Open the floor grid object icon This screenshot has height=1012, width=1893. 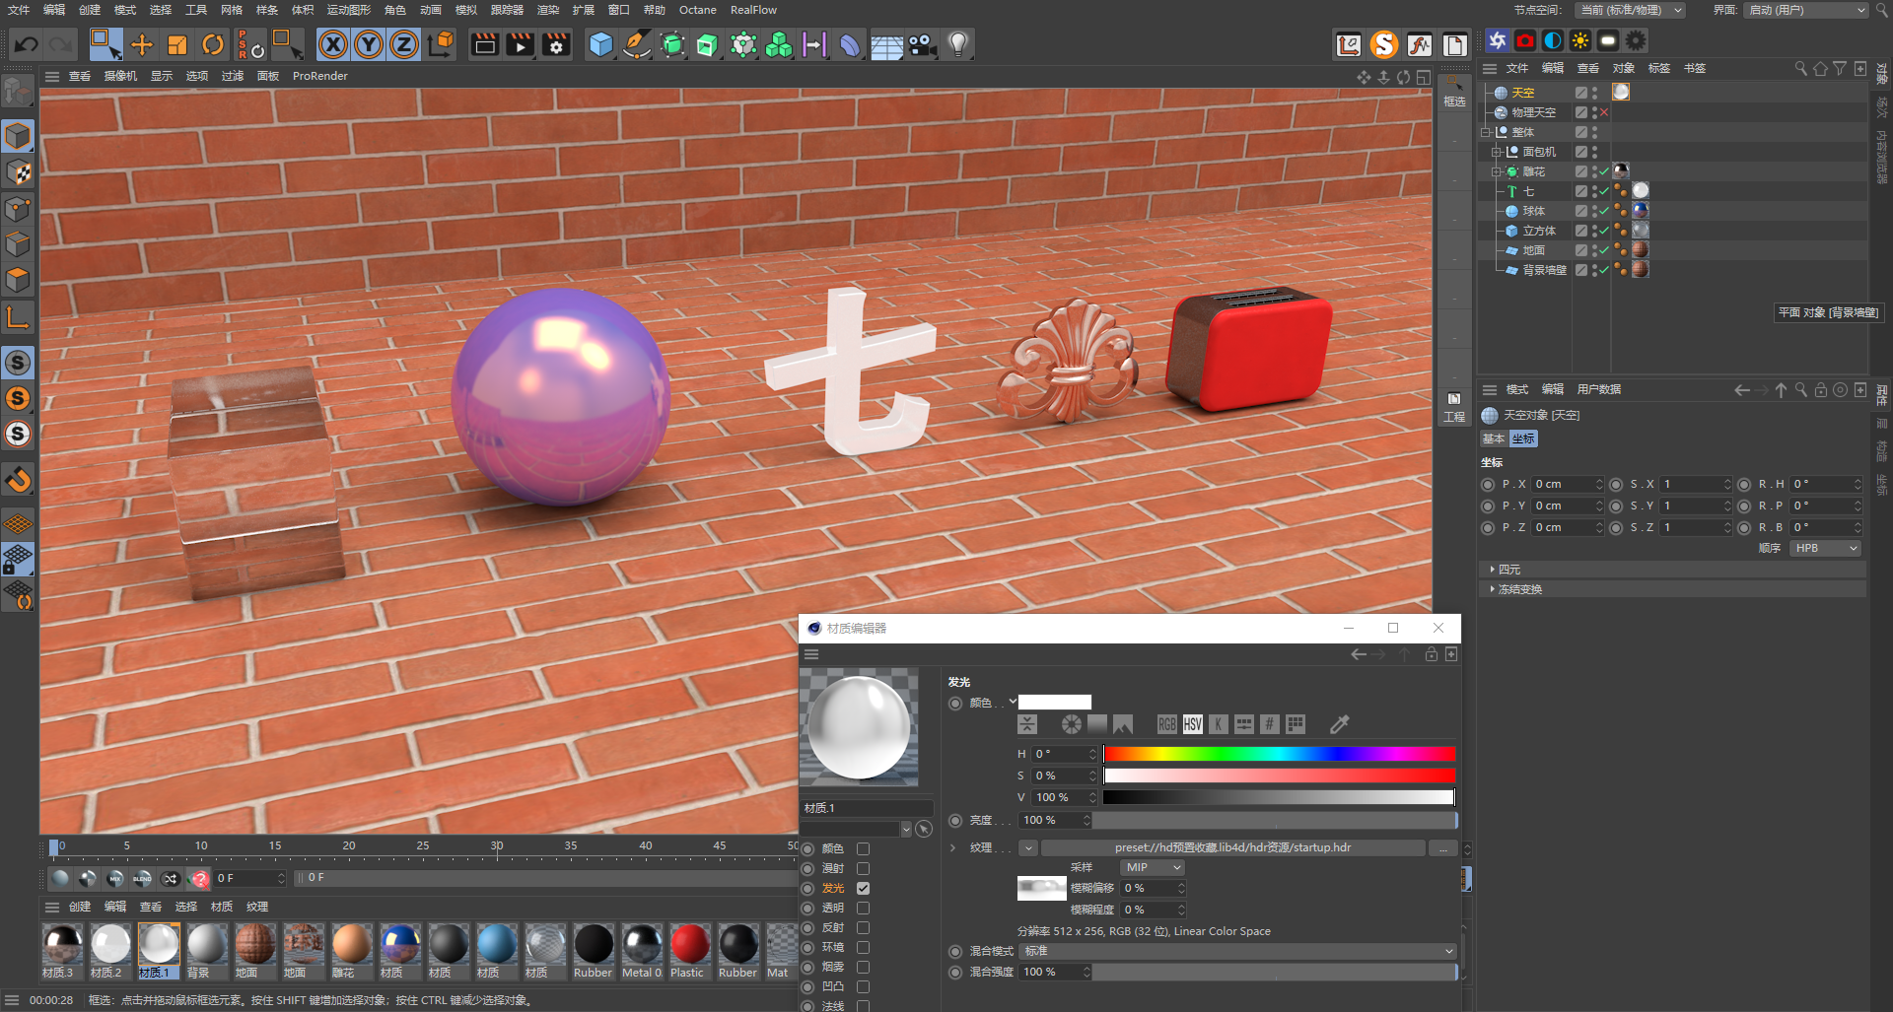tap(886, 44)
